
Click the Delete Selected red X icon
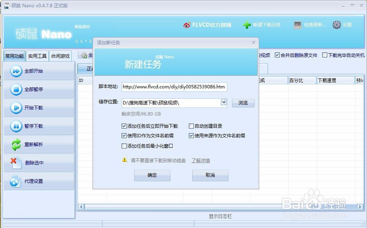16,163
